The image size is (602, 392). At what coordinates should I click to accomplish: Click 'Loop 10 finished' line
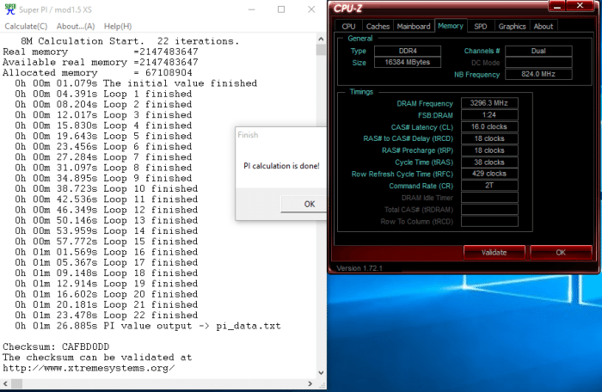click(107, 189)
